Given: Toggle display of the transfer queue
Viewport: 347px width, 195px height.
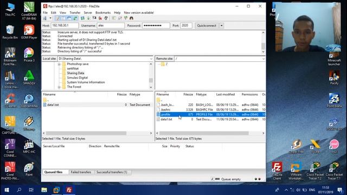Looking at the screenshot, I should (75, 18).
